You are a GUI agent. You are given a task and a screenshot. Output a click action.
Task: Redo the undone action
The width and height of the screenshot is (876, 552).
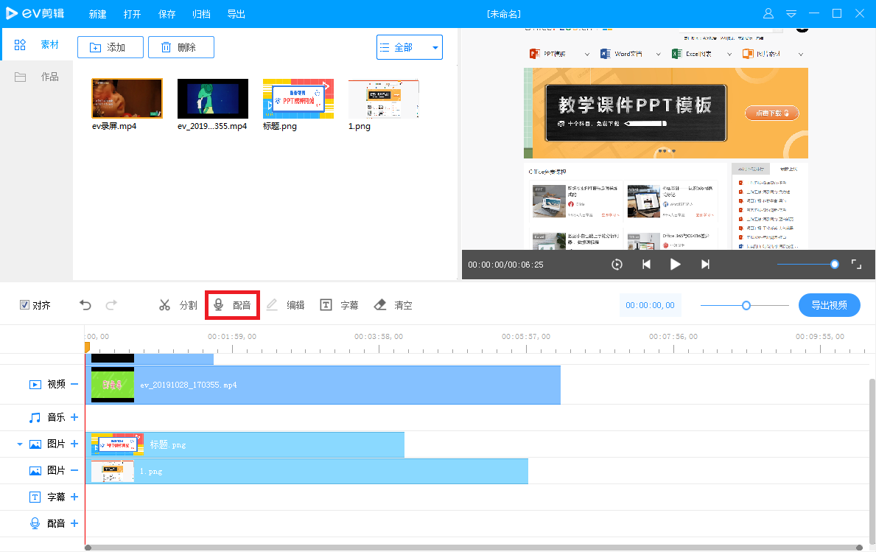[x=111, y=304]
